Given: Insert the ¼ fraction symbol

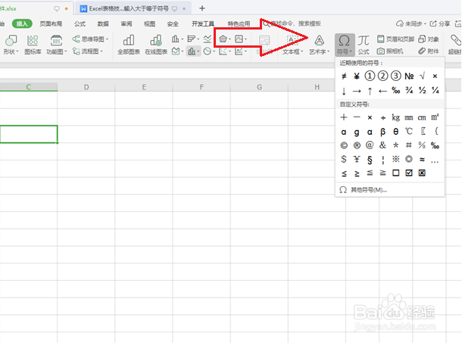Looking at the screenshot, I should (x=435, y=90).
